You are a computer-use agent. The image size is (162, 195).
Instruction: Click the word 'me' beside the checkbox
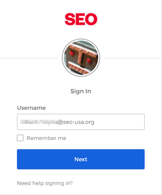point(62,138)
